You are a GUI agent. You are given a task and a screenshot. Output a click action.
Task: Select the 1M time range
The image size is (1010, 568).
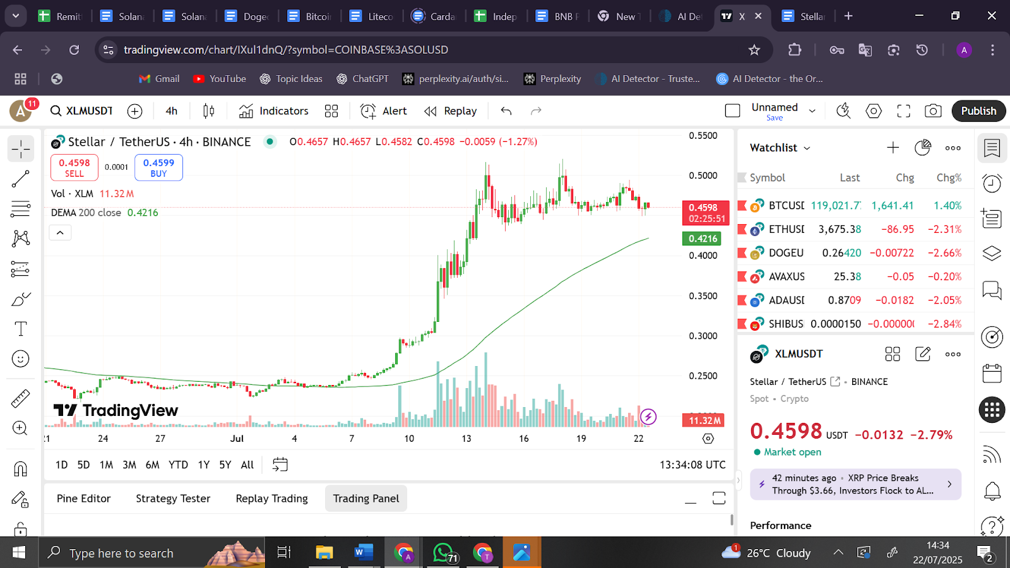(106, 465)
